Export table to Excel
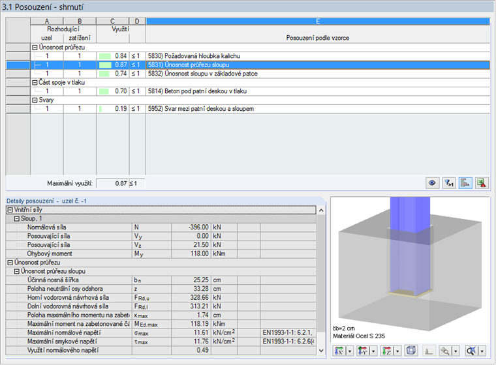 [x=482, y=183]
